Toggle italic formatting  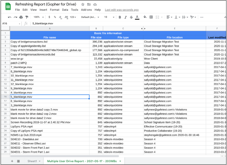click(x=126, y=17)
